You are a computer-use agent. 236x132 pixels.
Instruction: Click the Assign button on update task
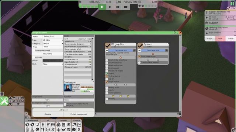(210, 38)
